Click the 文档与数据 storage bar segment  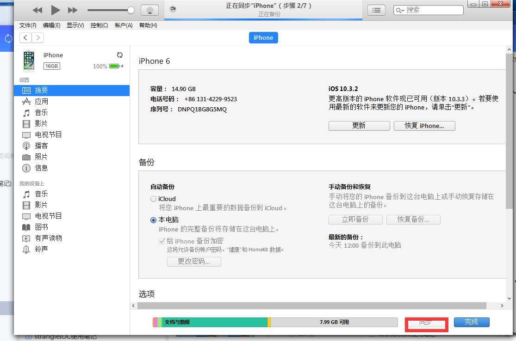[x=214, y=322]
